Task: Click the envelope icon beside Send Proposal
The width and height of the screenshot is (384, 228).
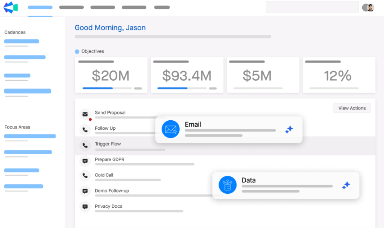Action: [x=85, y=114]
